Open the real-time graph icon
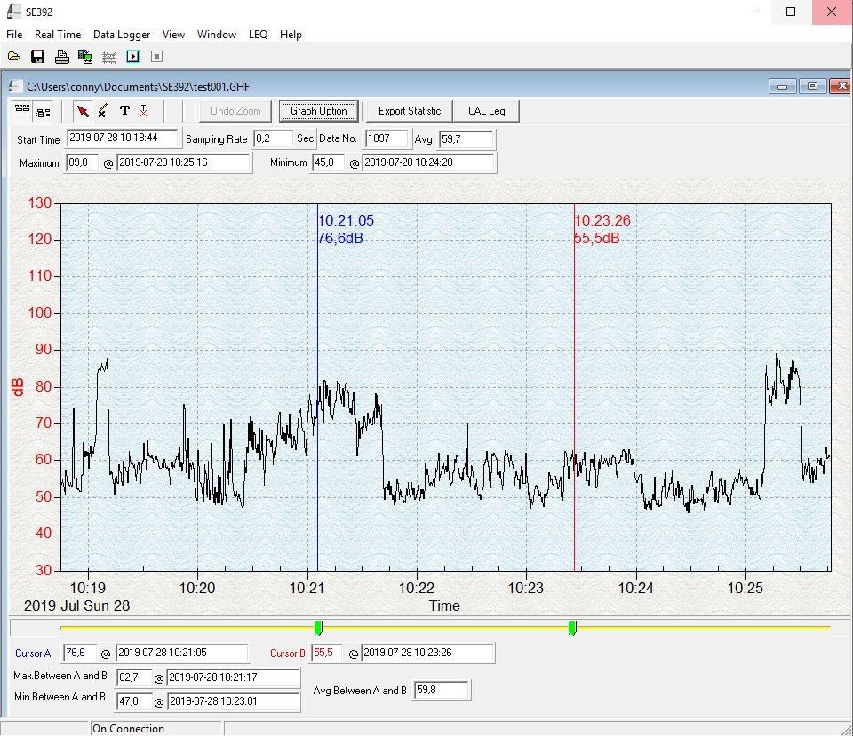The image size is (853, 736). [x=109, y=57]
